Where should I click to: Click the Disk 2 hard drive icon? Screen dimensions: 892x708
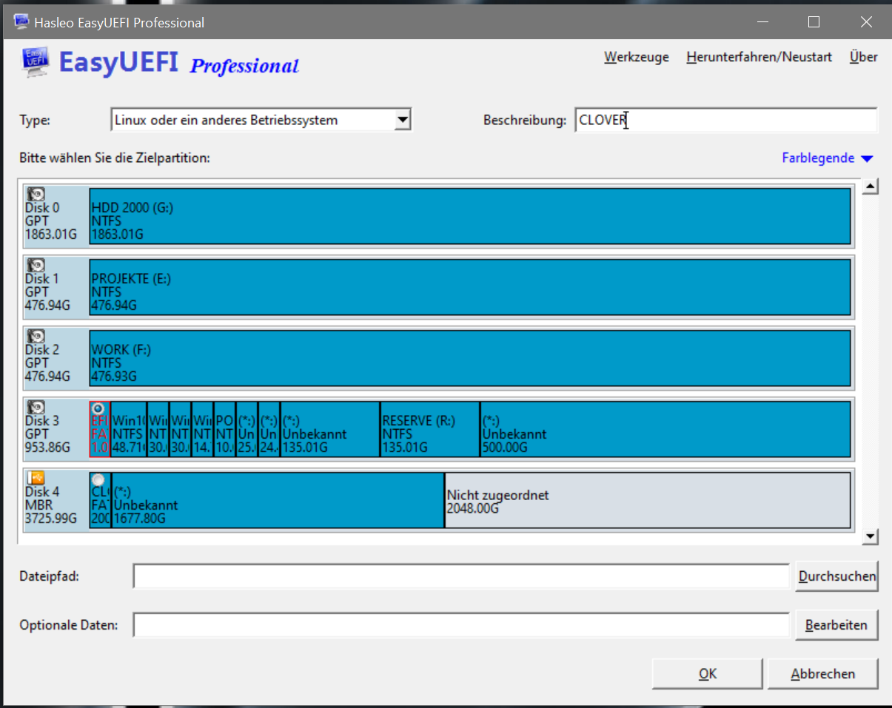(36, 336)
